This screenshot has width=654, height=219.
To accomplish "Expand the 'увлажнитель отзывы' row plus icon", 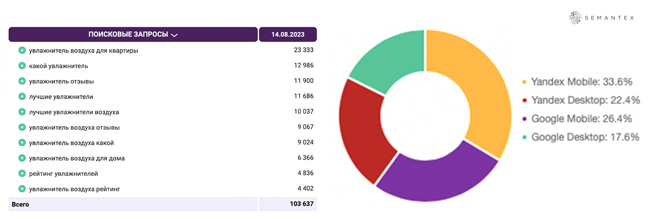I will pyautogui.click(x=22, y=81).
